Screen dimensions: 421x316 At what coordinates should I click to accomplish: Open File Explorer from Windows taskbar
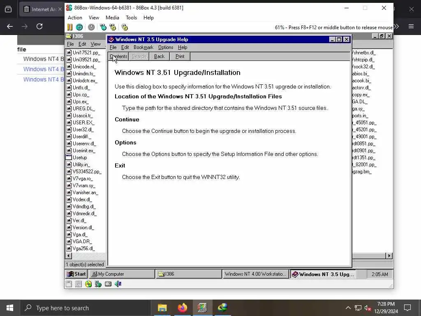162,308
